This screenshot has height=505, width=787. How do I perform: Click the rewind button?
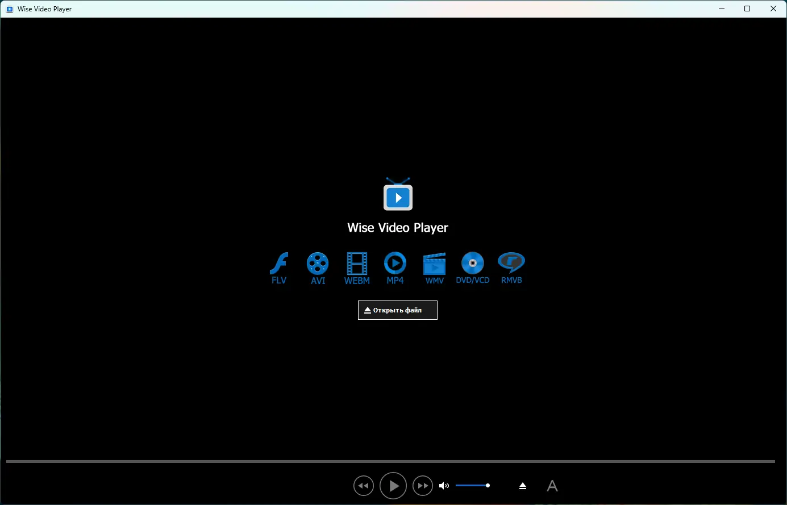click(364, 486)
